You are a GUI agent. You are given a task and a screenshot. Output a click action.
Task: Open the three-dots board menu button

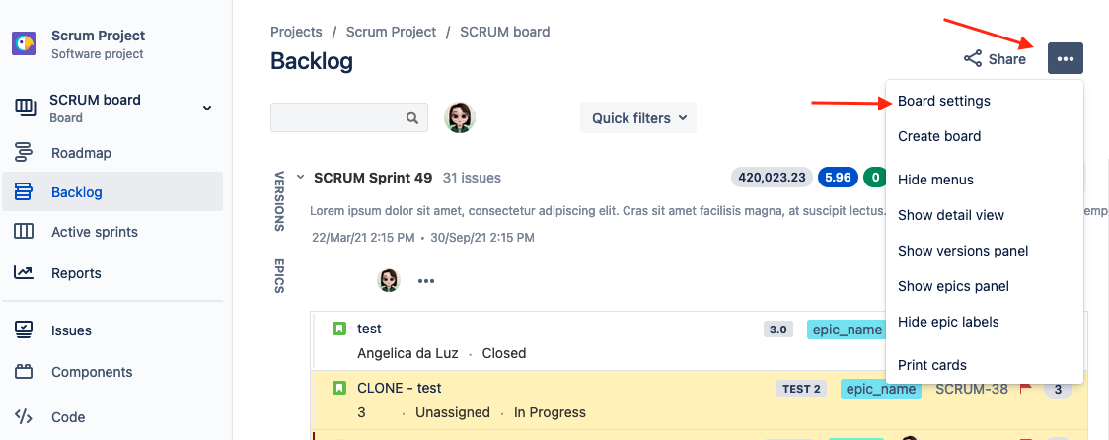pyautogui.click(x=1066, y=58)
